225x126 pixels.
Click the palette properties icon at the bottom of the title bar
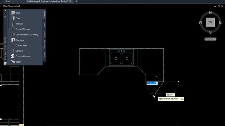tap(5, 64)
